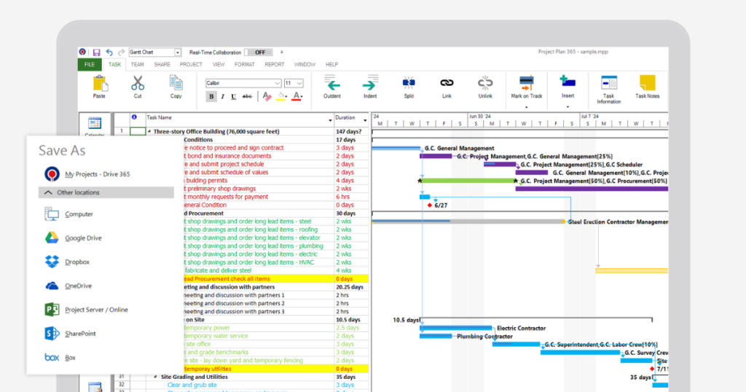Click the Outdent arrow icon

pos(331,83)
